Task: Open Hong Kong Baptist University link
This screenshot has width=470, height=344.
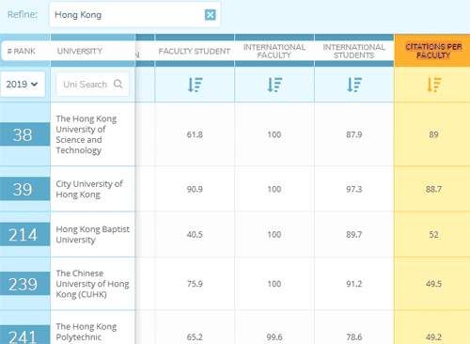Action: click(92, 234)
